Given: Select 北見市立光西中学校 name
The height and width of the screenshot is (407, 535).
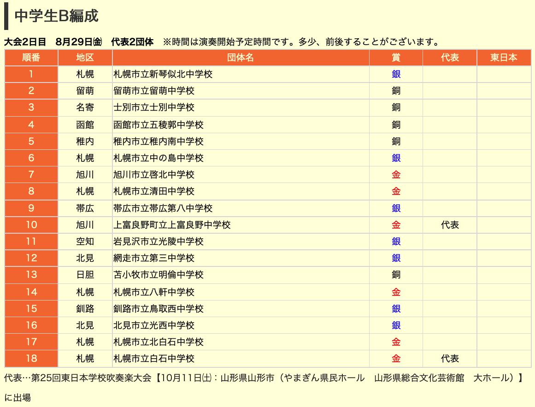Looking at the screenshot, I should pyautogui.click(x=154, y=325).
